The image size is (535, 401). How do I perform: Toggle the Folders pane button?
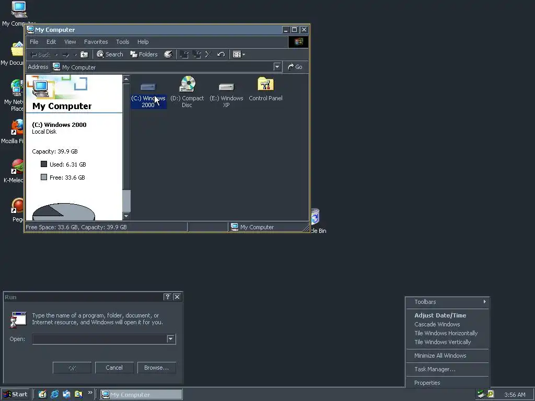click(144, 54)
